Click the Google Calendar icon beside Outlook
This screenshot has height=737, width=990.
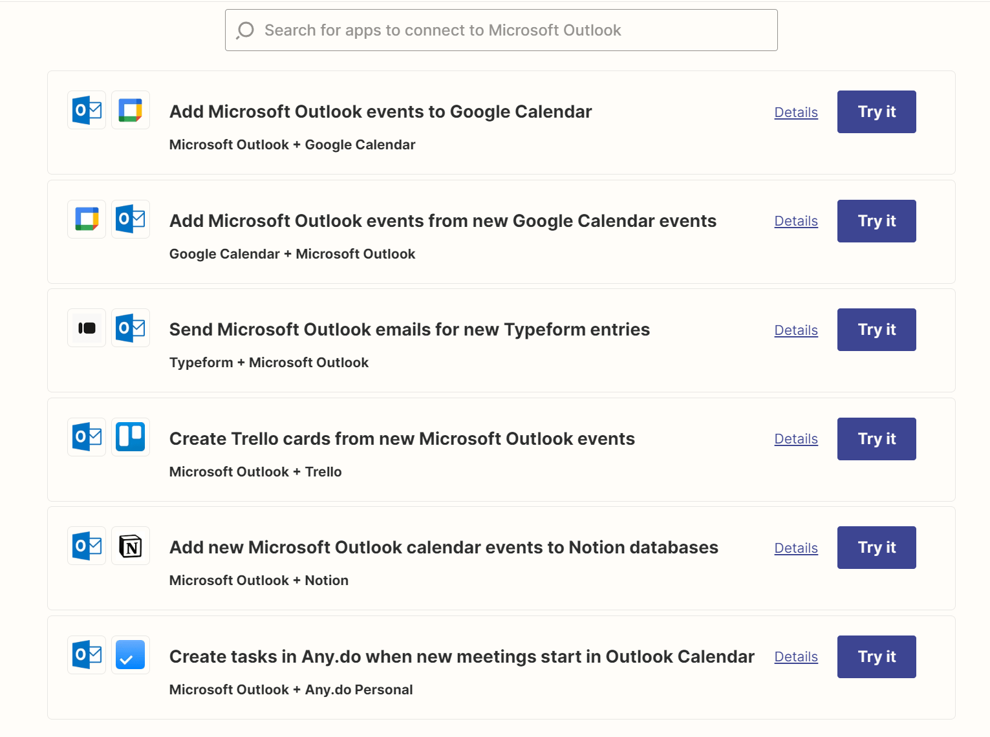(130, 110)
